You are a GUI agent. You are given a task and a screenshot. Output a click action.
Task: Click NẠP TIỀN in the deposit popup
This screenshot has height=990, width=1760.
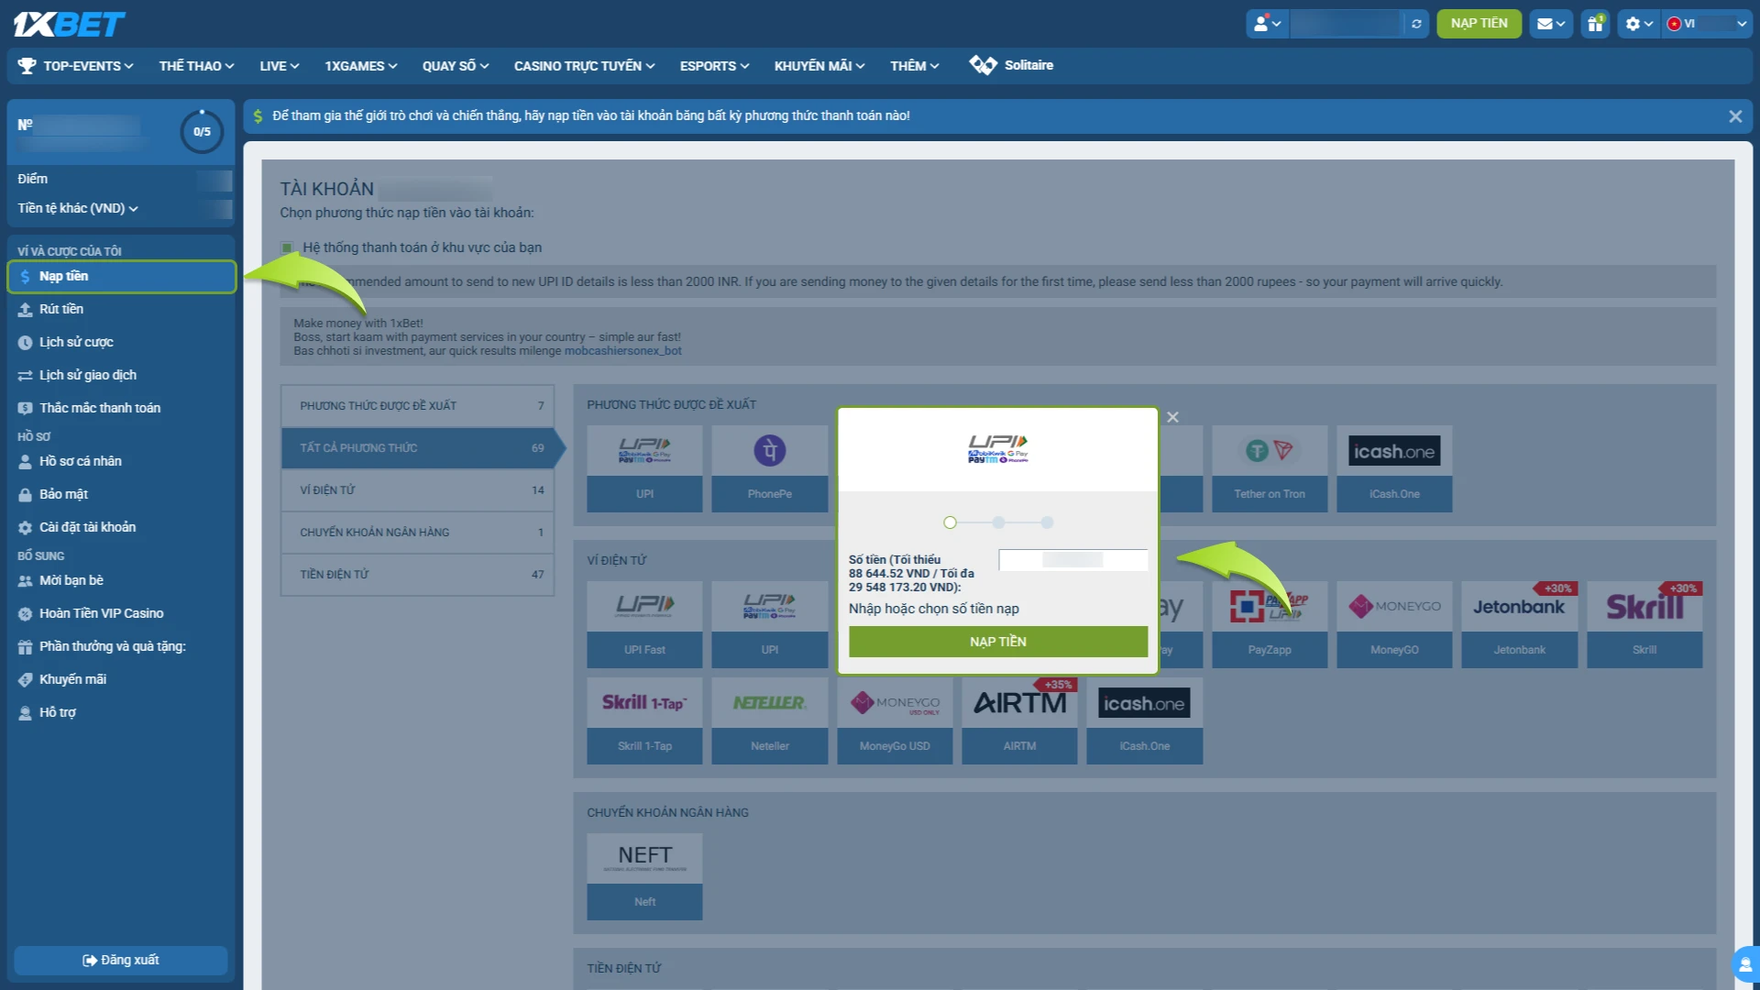[998, 642]
